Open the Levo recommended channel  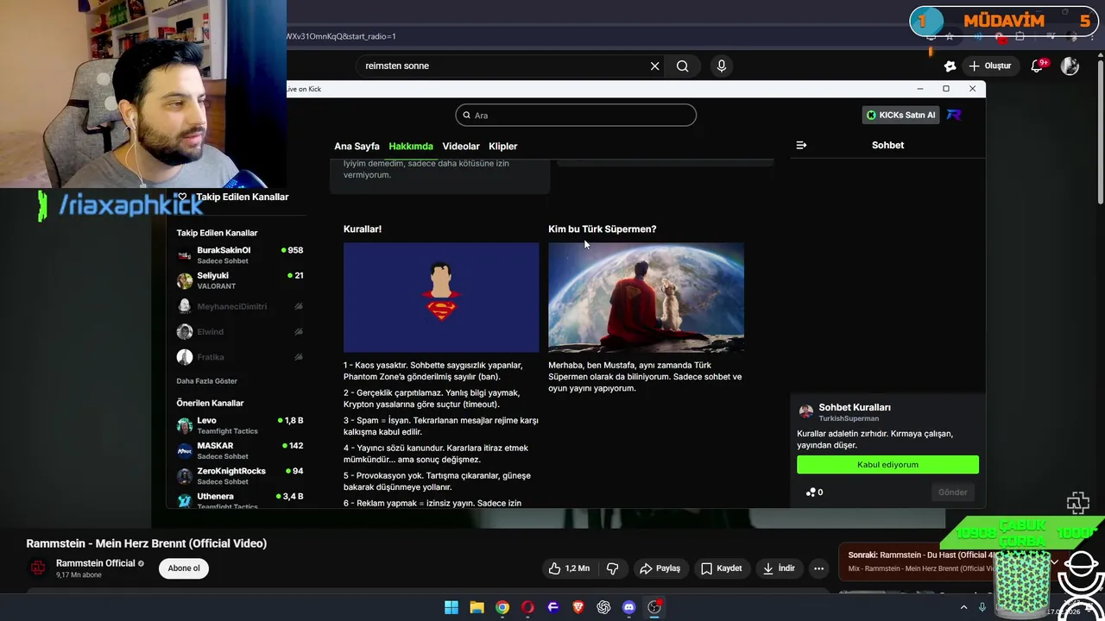tap(240, 425)
